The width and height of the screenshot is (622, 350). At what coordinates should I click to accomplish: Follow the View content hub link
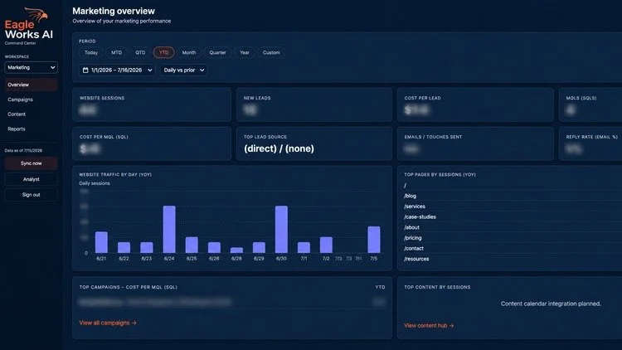pyautogui.click(x=429, y=326)
